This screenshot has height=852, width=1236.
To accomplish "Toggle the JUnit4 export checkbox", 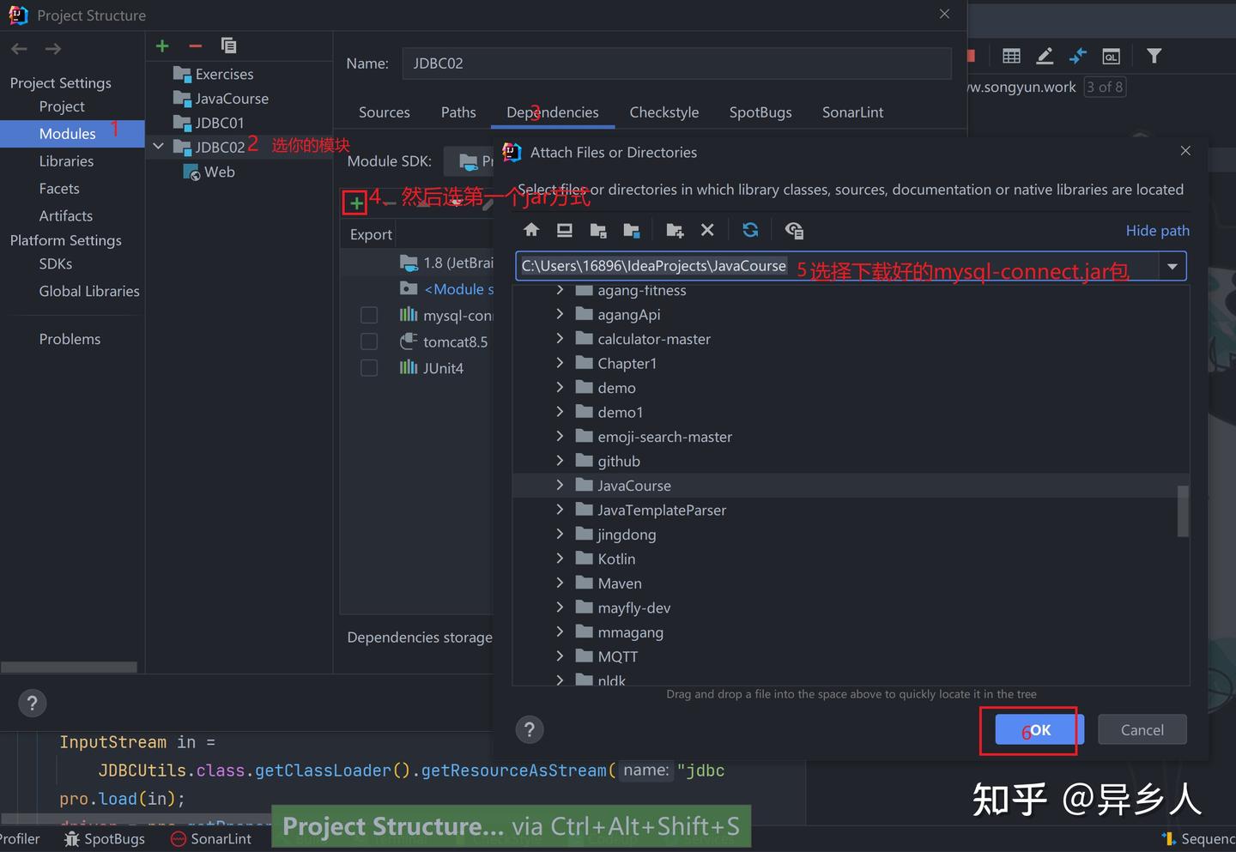I will click(369, 367).
